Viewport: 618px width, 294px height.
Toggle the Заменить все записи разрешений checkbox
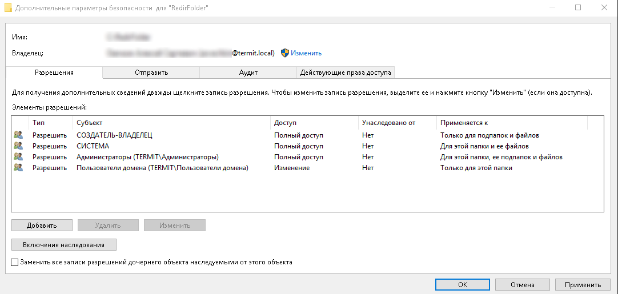(x=15, y=262)
